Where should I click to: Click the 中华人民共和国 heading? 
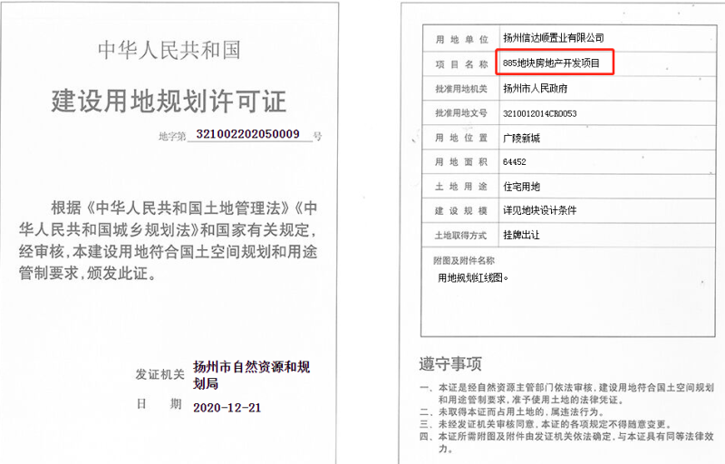click(169, 50)
